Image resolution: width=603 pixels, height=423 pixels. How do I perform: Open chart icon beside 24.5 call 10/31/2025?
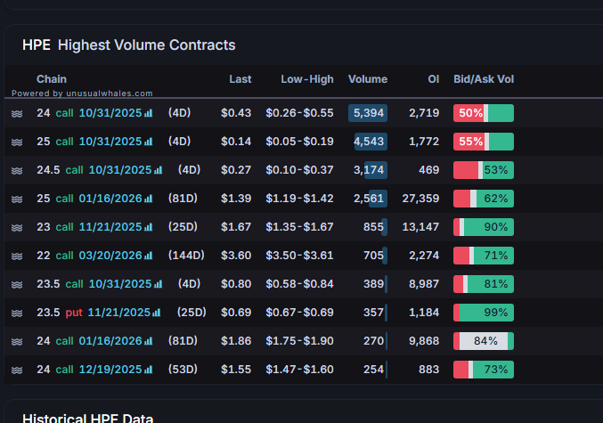(x=158, y=170)
